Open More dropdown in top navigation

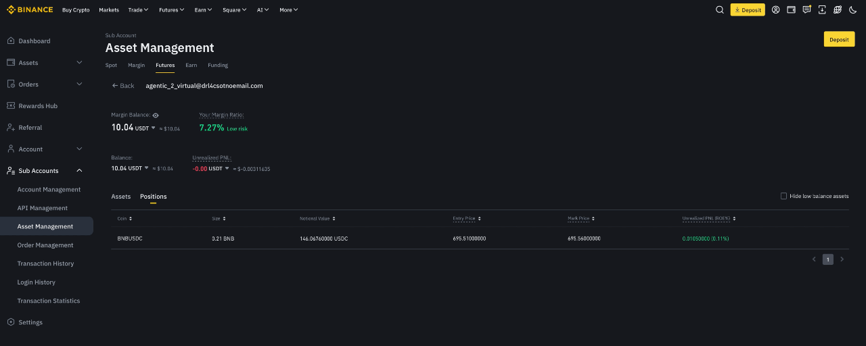288,9
